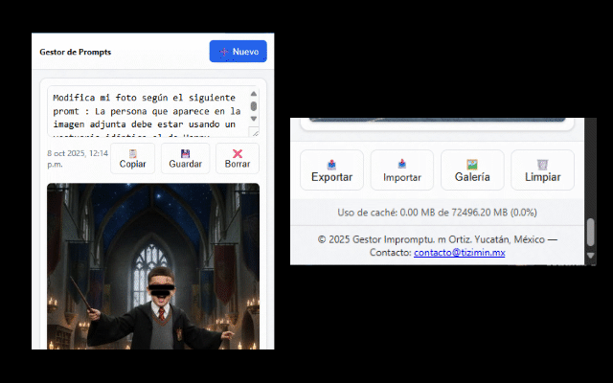Click the floppy disk icon above Guardar
Image resolution: width=613 pixels, height=383 pixels.
pos(185,153)
